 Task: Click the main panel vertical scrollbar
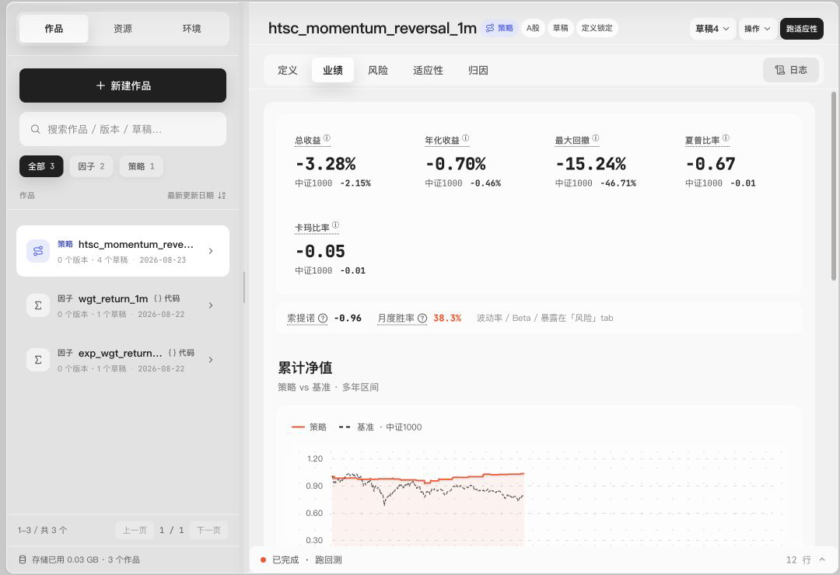coord(834,186)
